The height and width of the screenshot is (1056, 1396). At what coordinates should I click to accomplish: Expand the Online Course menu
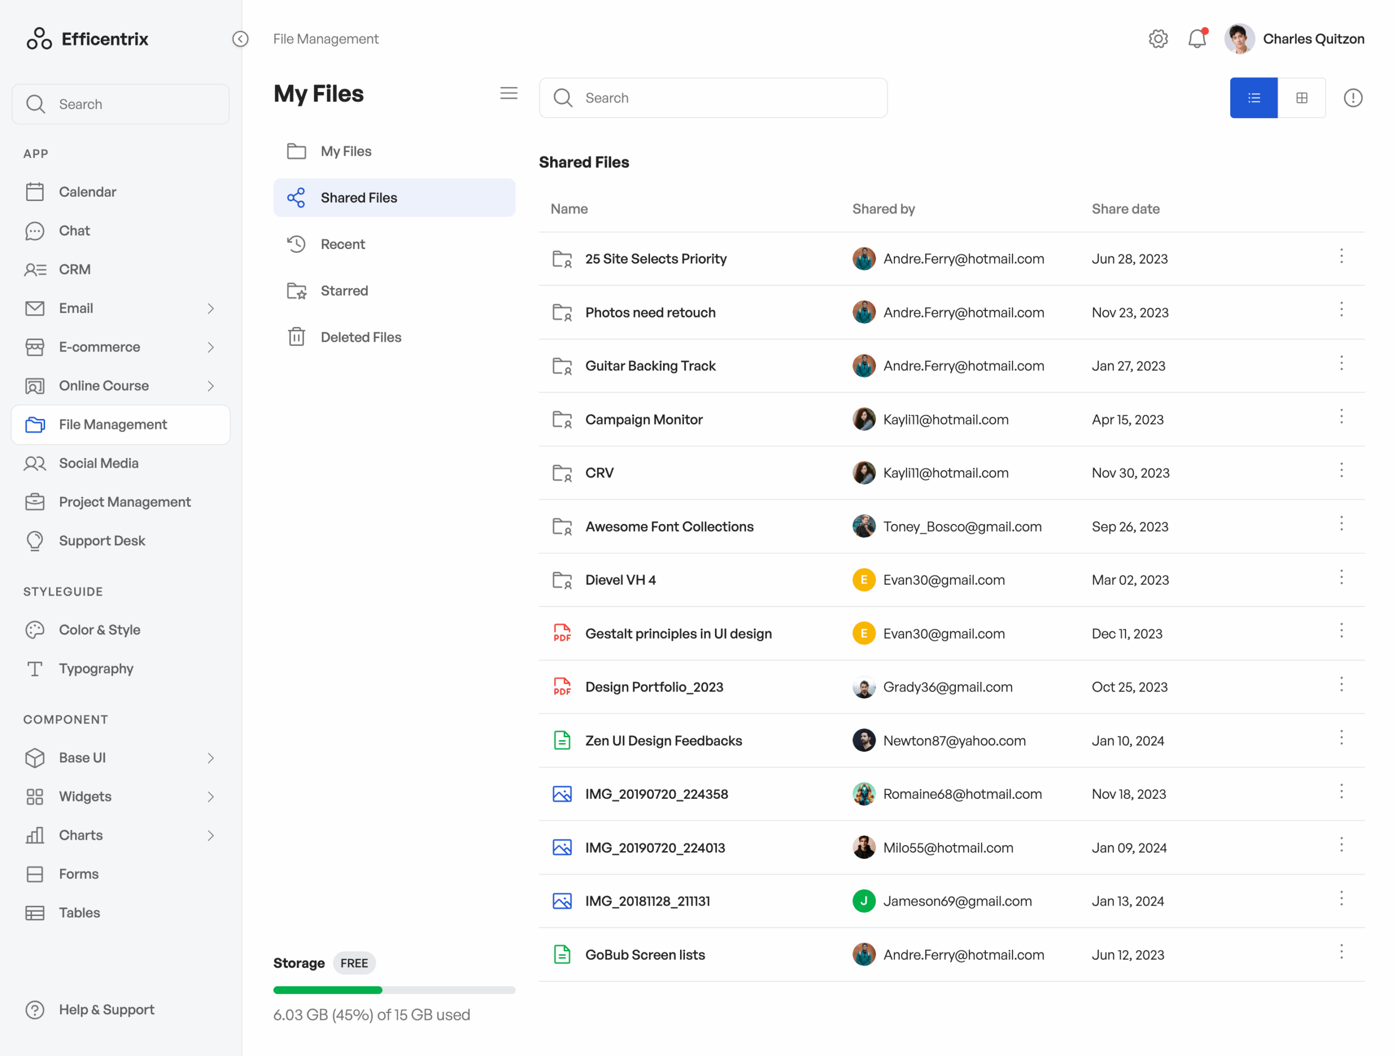point(211,386)
